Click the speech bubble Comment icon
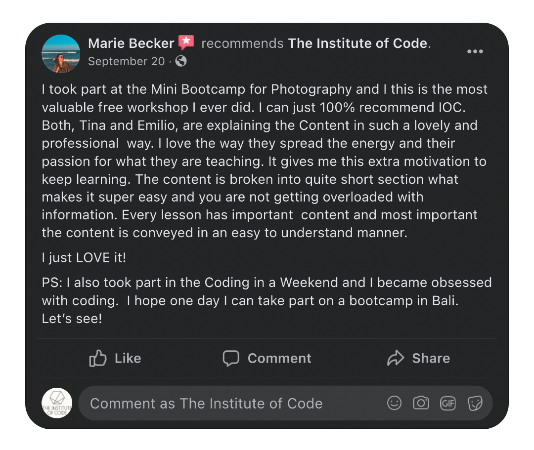 coord(231,358)
